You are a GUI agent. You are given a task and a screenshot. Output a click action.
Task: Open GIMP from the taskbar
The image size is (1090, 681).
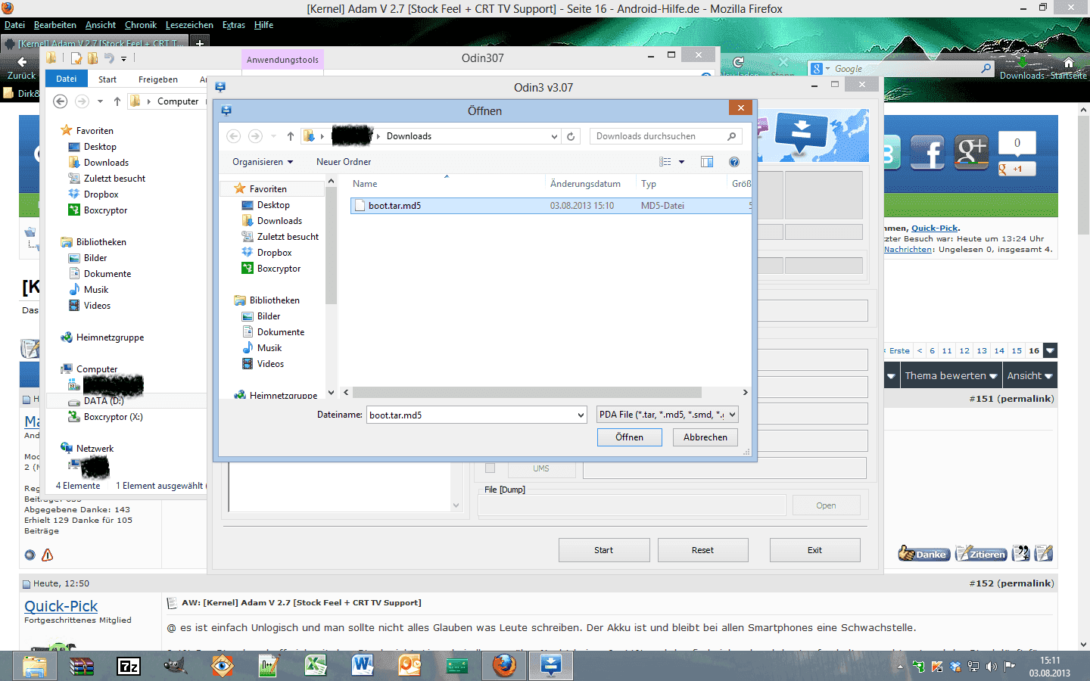176,666
